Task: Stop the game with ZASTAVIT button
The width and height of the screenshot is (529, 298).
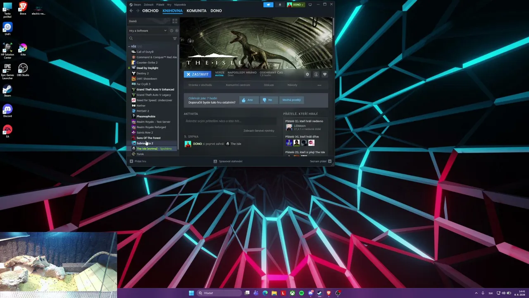Action: click(x=198, y=74)
